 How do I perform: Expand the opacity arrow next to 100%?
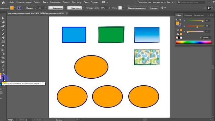(110, 8)
